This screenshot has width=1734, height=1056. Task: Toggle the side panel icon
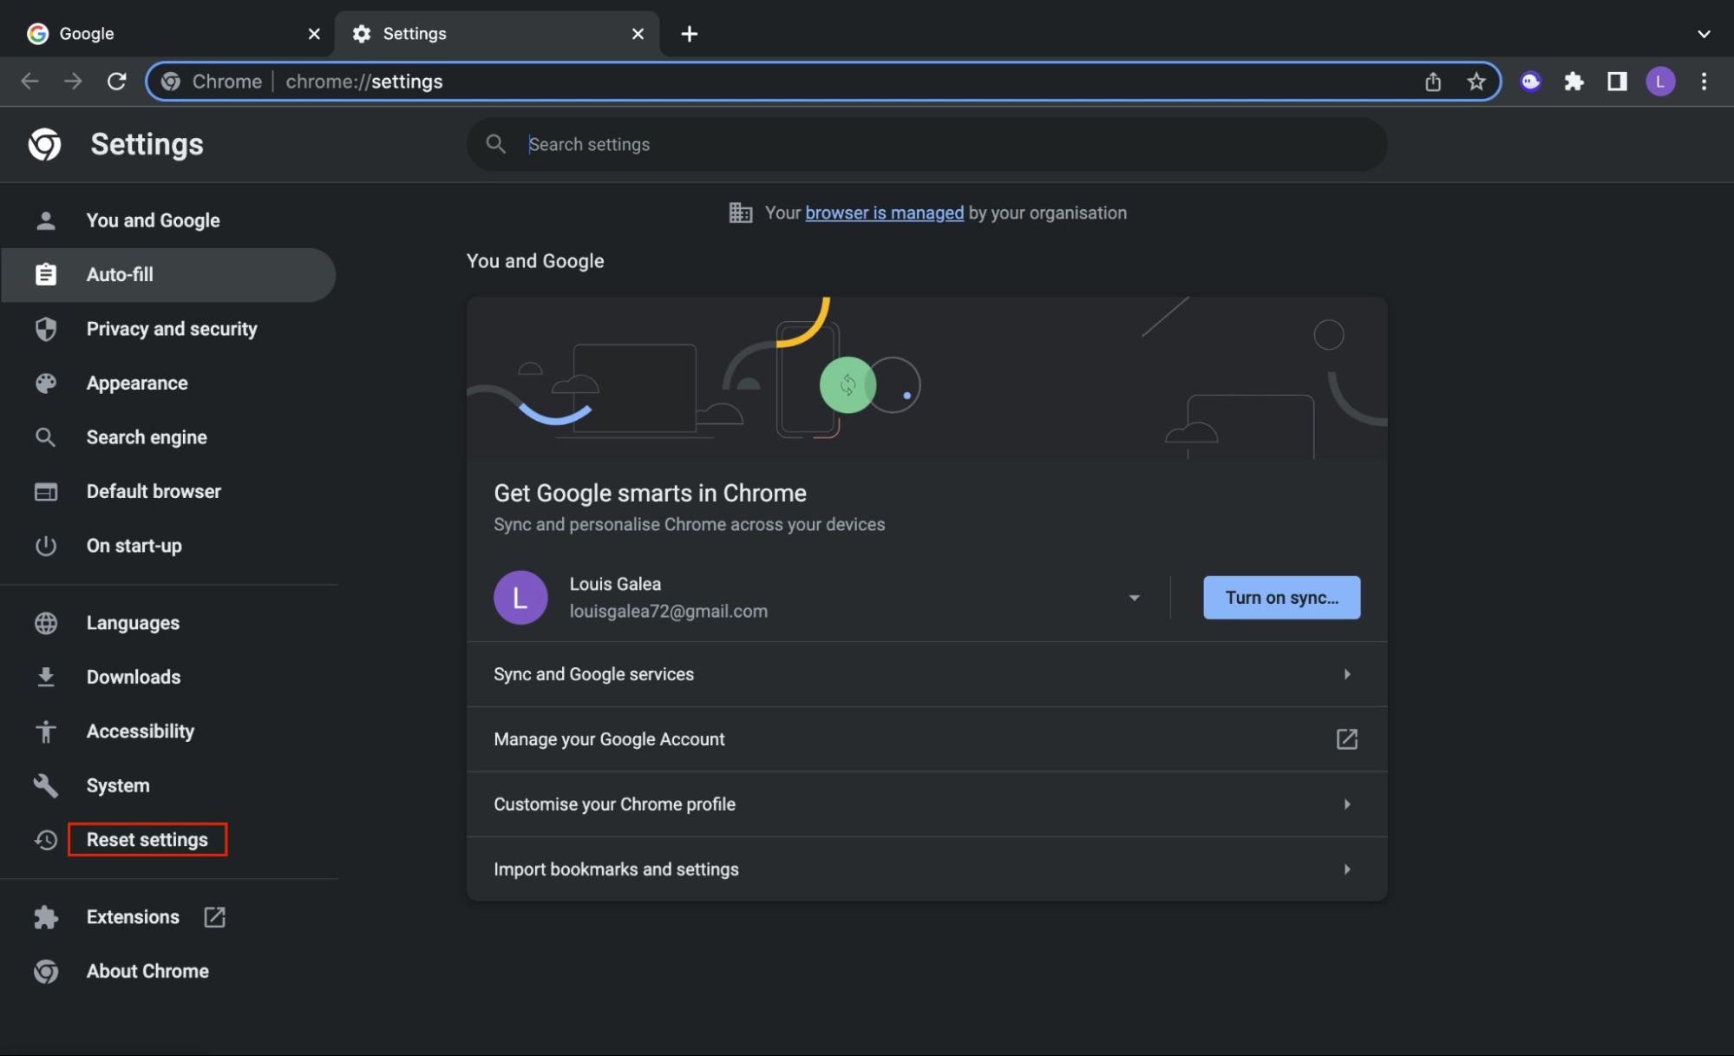click(1617, 82)
